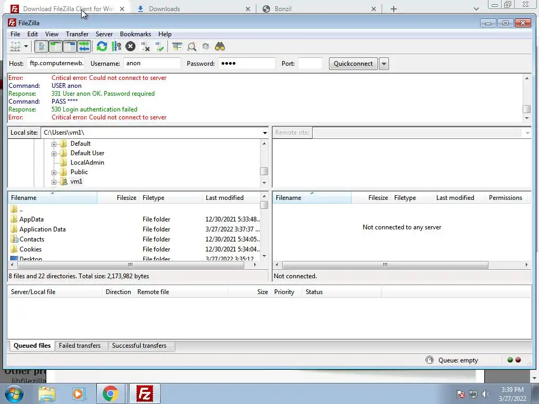Cancel the current operation
The width and height of the screenshot is (539, 404).
pyautogui.click(x=131, y=46)
